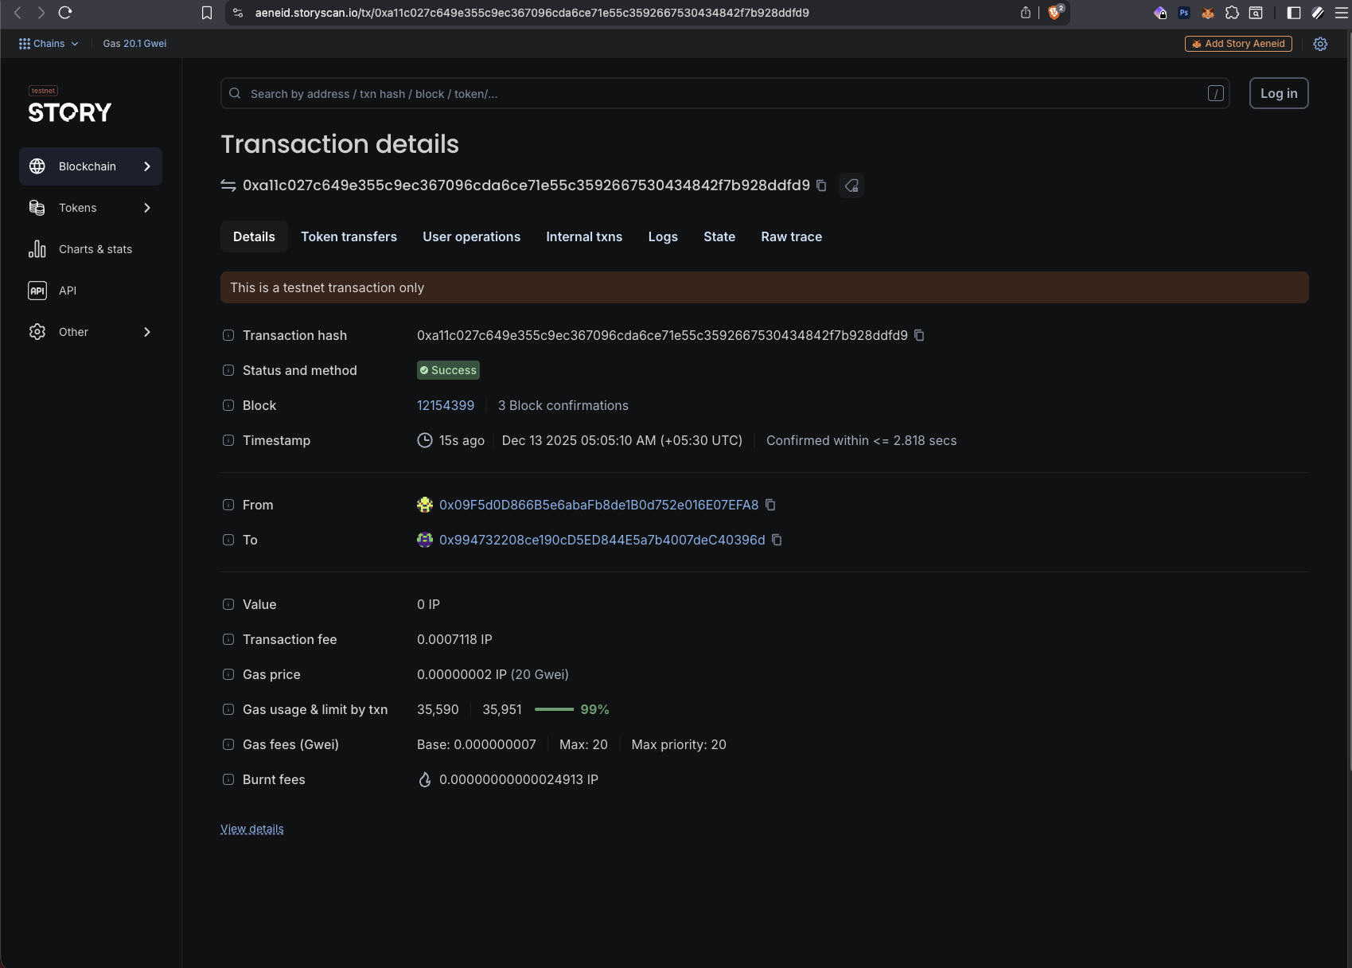This screenshot has width=1352, height=968.
Task: Open site settings icon in address bar
Action: (237, 13)
